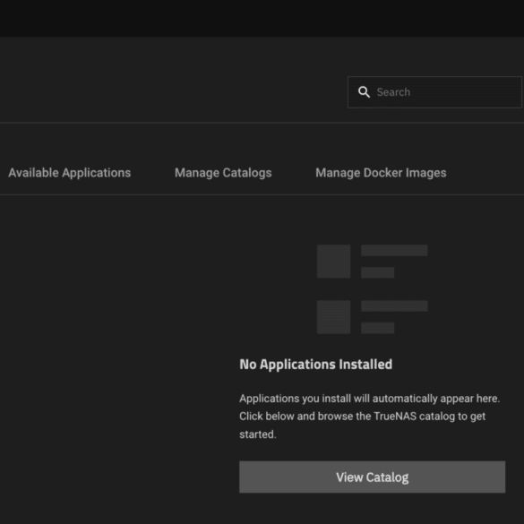Click the lower square placeholder app icon
Image resolution: width=524 pixels, height=524 pixels.
334,317
